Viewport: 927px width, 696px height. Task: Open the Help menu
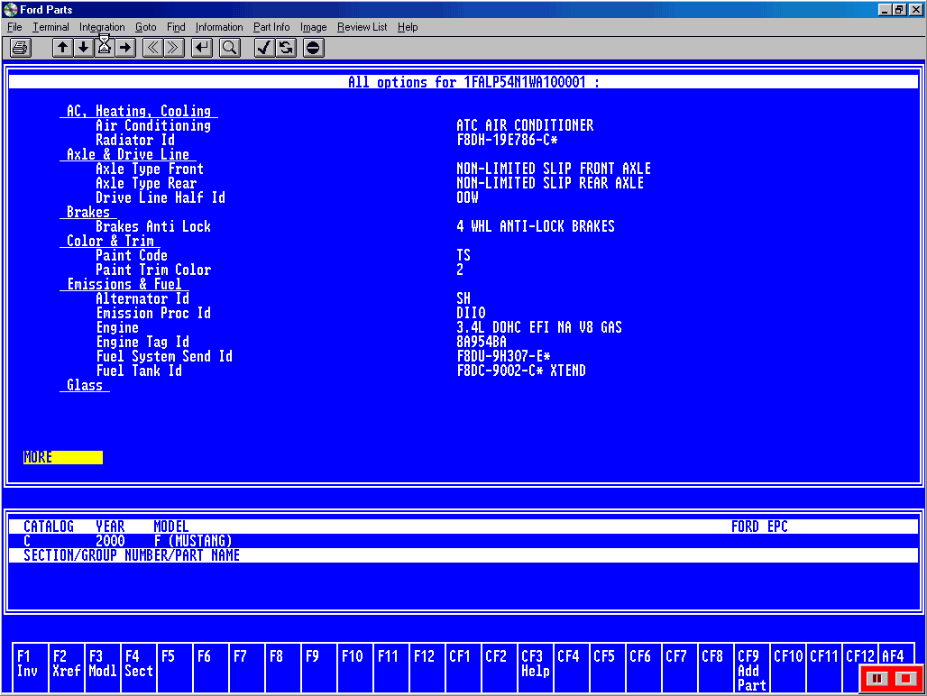click(408, 27)
